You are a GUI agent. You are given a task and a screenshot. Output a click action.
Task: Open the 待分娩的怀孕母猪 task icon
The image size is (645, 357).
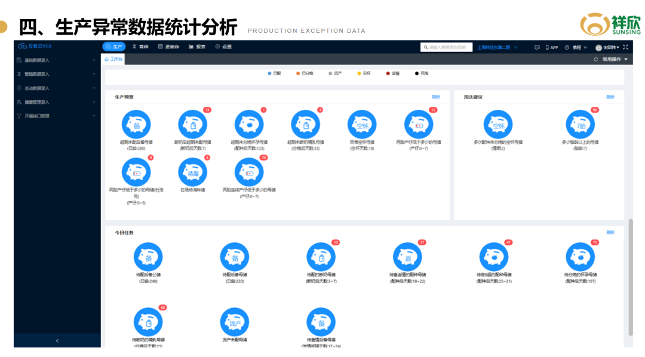pos(580,257)
